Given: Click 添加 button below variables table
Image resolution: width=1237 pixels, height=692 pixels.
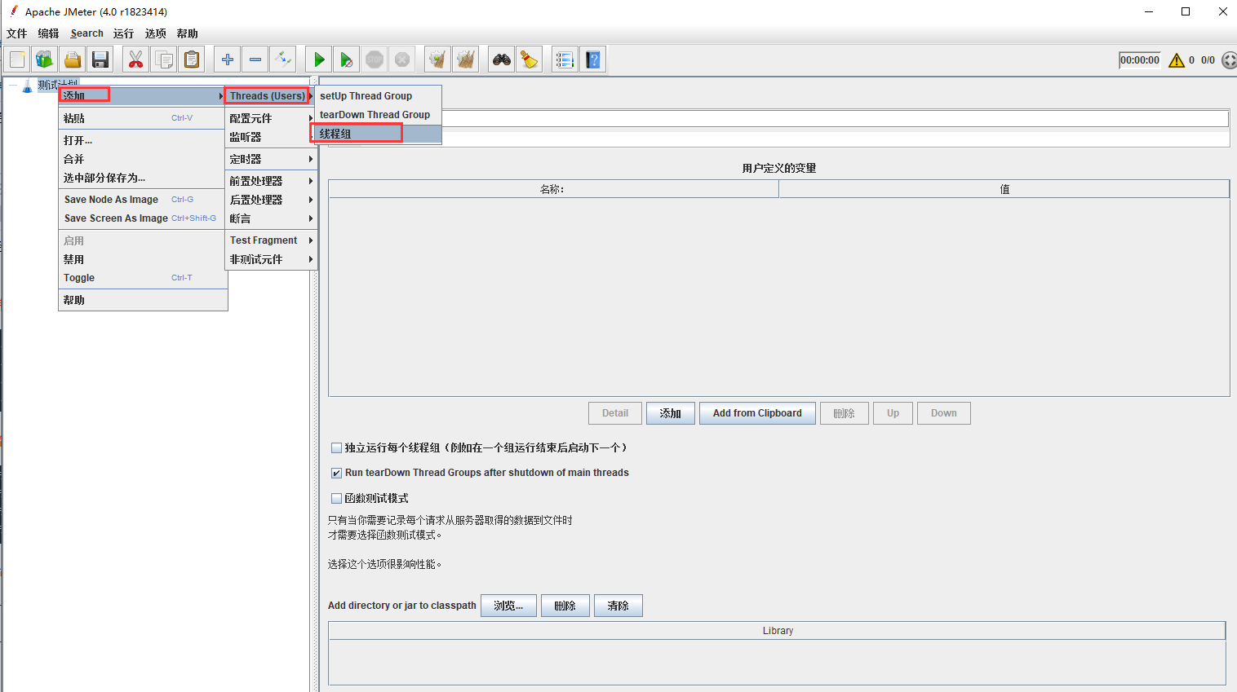Looking at the screenshot, I should point(671,413).
